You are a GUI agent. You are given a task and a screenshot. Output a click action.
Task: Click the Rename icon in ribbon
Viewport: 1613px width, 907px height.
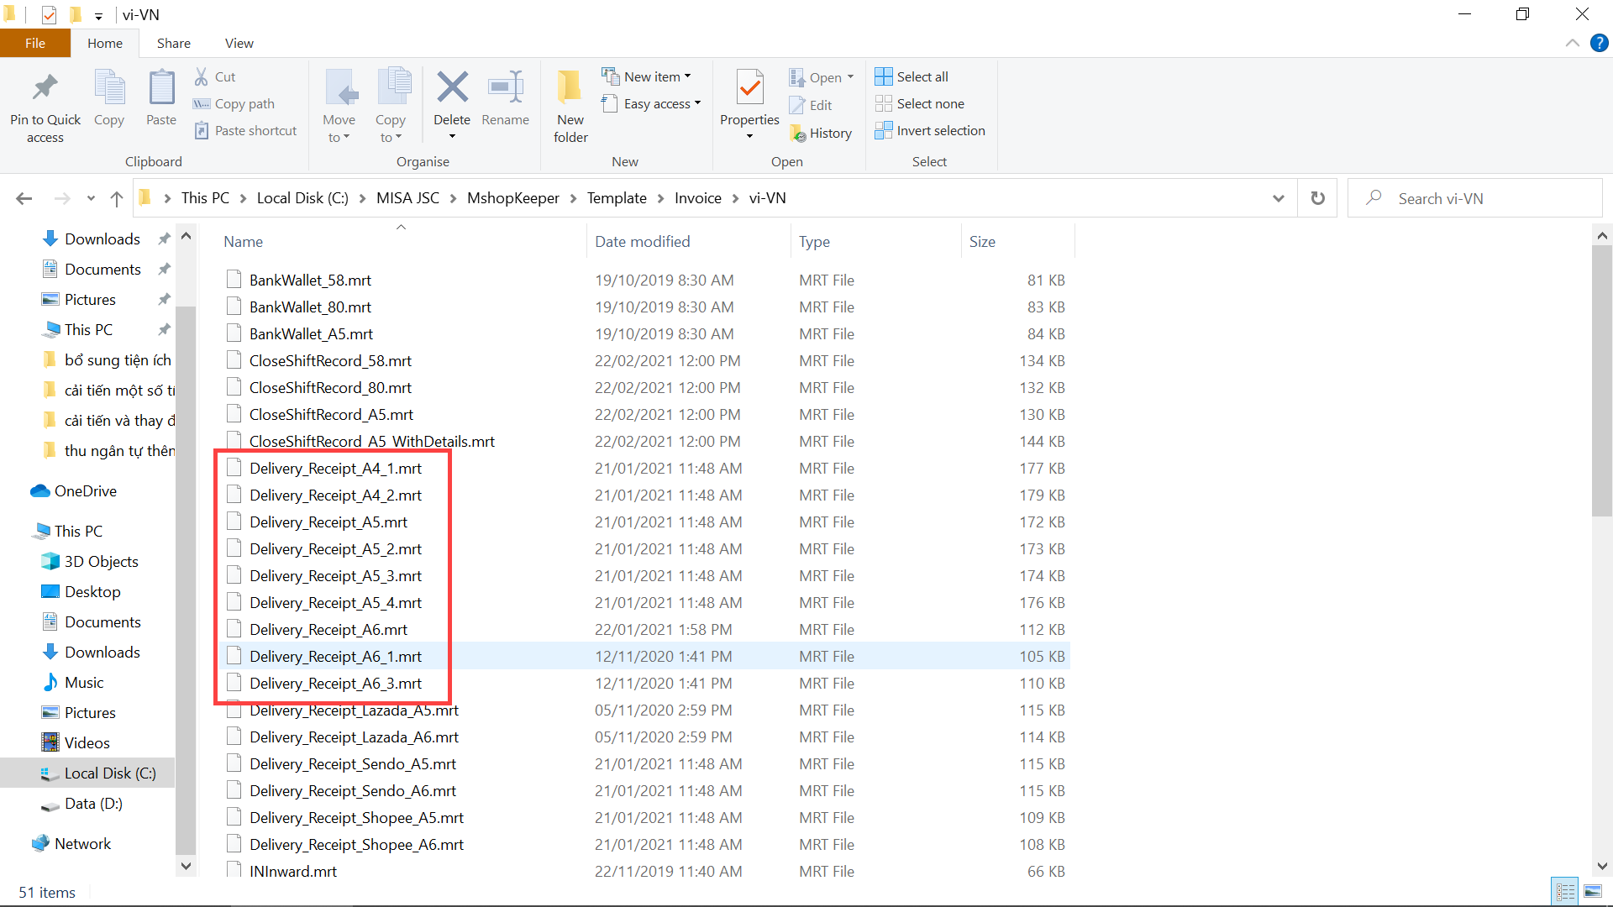(x=505, y=88)
